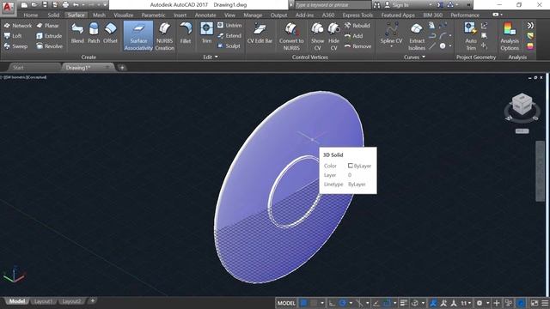
Task: Add a new drawing tab
Action: [x=122, y=68]
